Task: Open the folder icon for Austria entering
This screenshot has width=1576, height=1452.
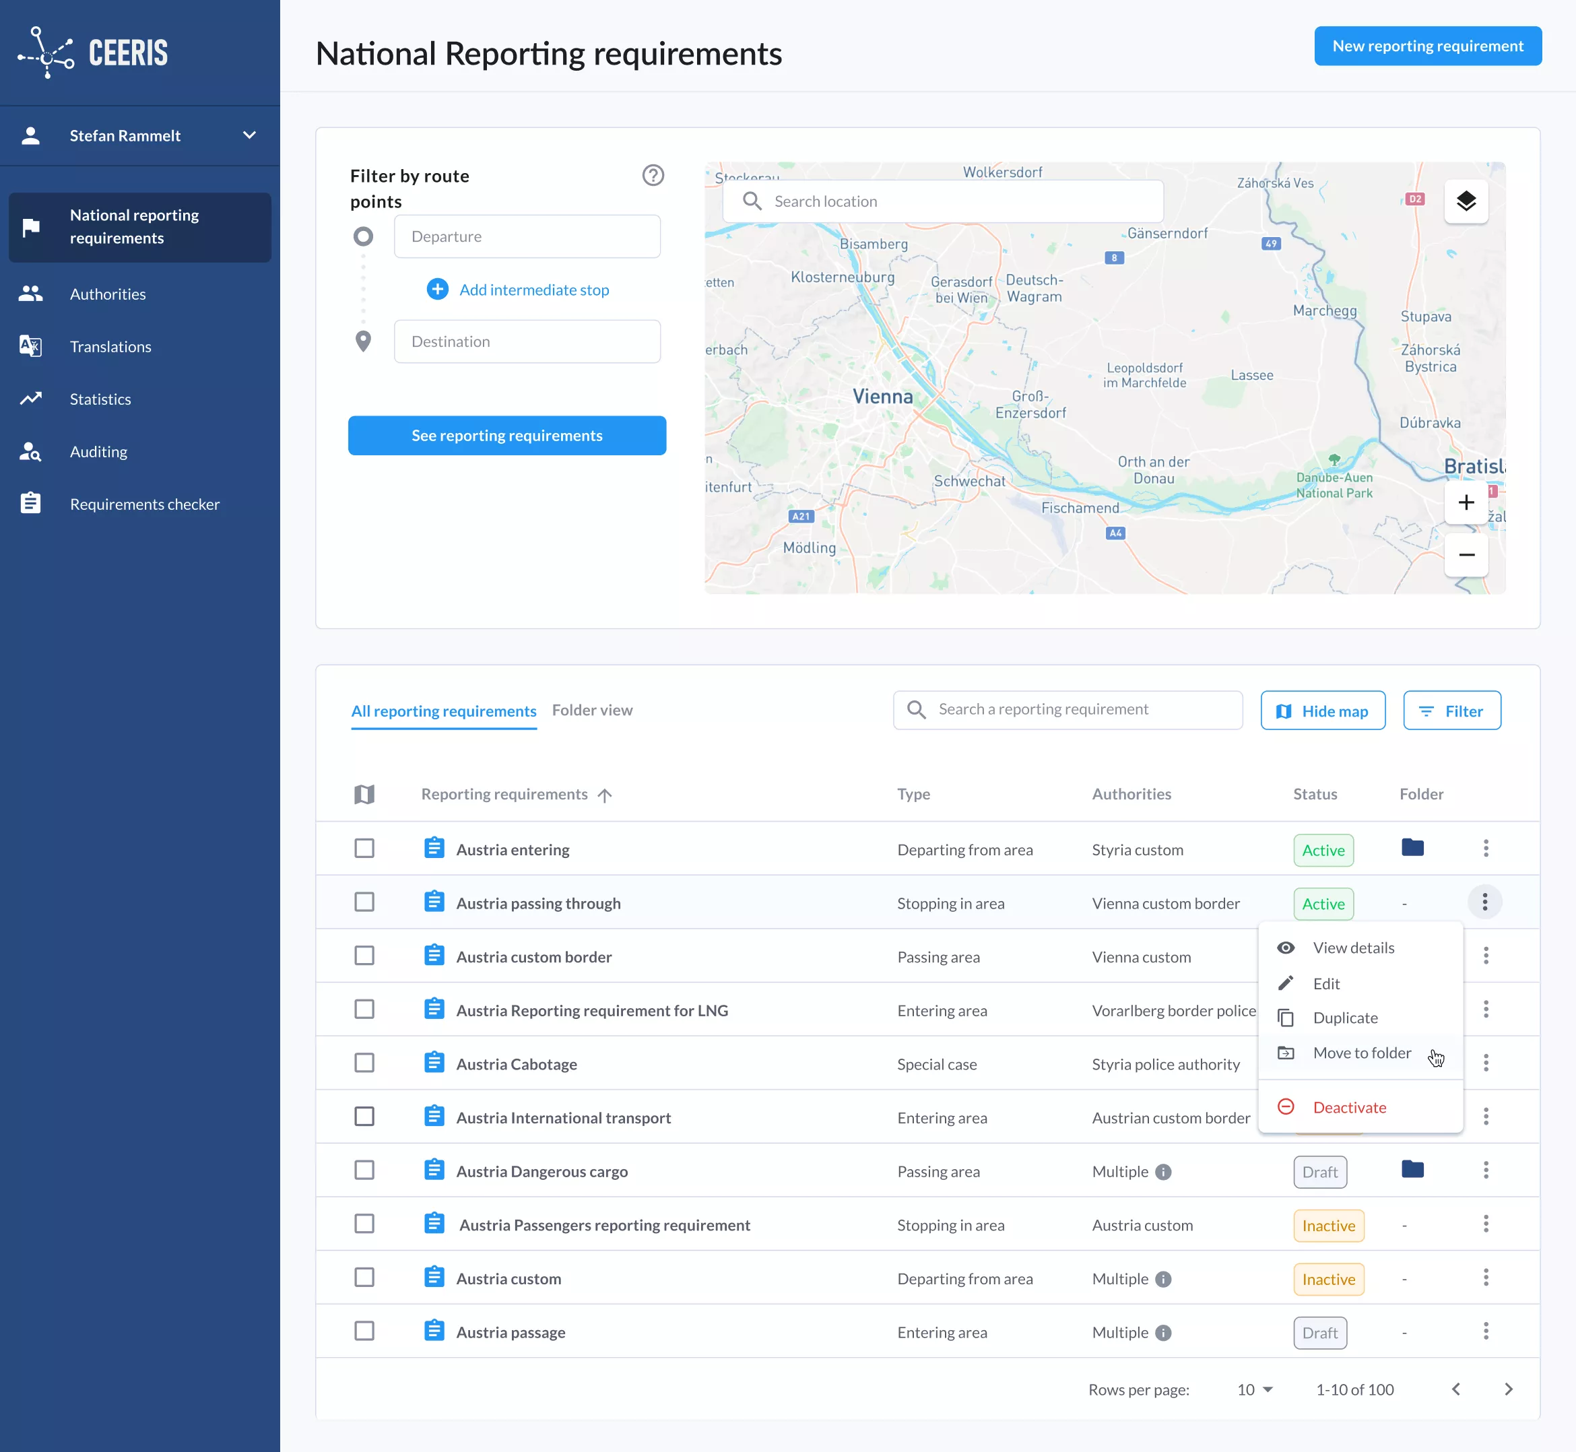Action: click(1412, 848)
